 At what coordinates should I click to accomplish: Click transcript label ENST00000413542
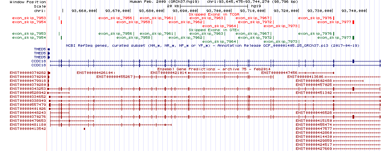coord(28,129)
